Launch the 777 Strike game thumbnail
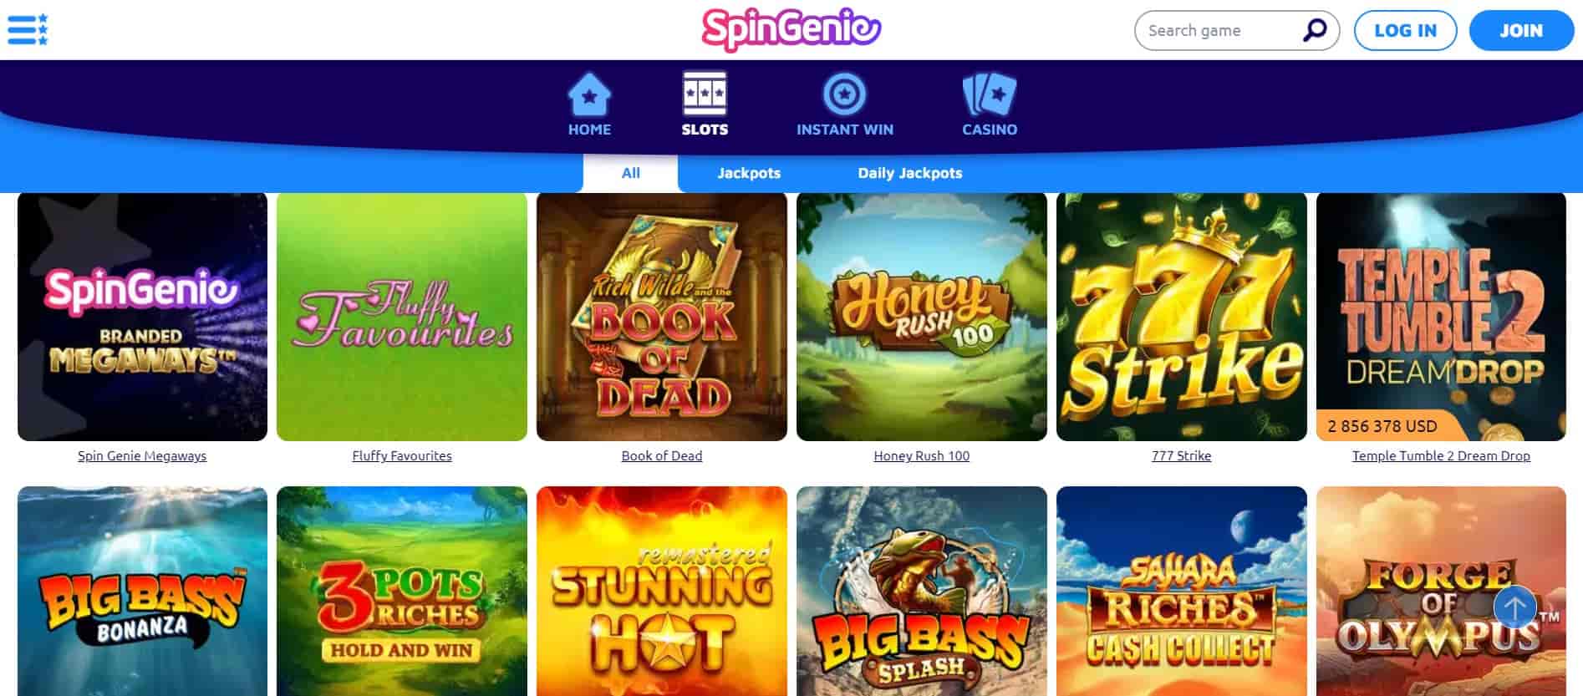The width and height of the screenshot is (1583, 696). (1181, 317)
